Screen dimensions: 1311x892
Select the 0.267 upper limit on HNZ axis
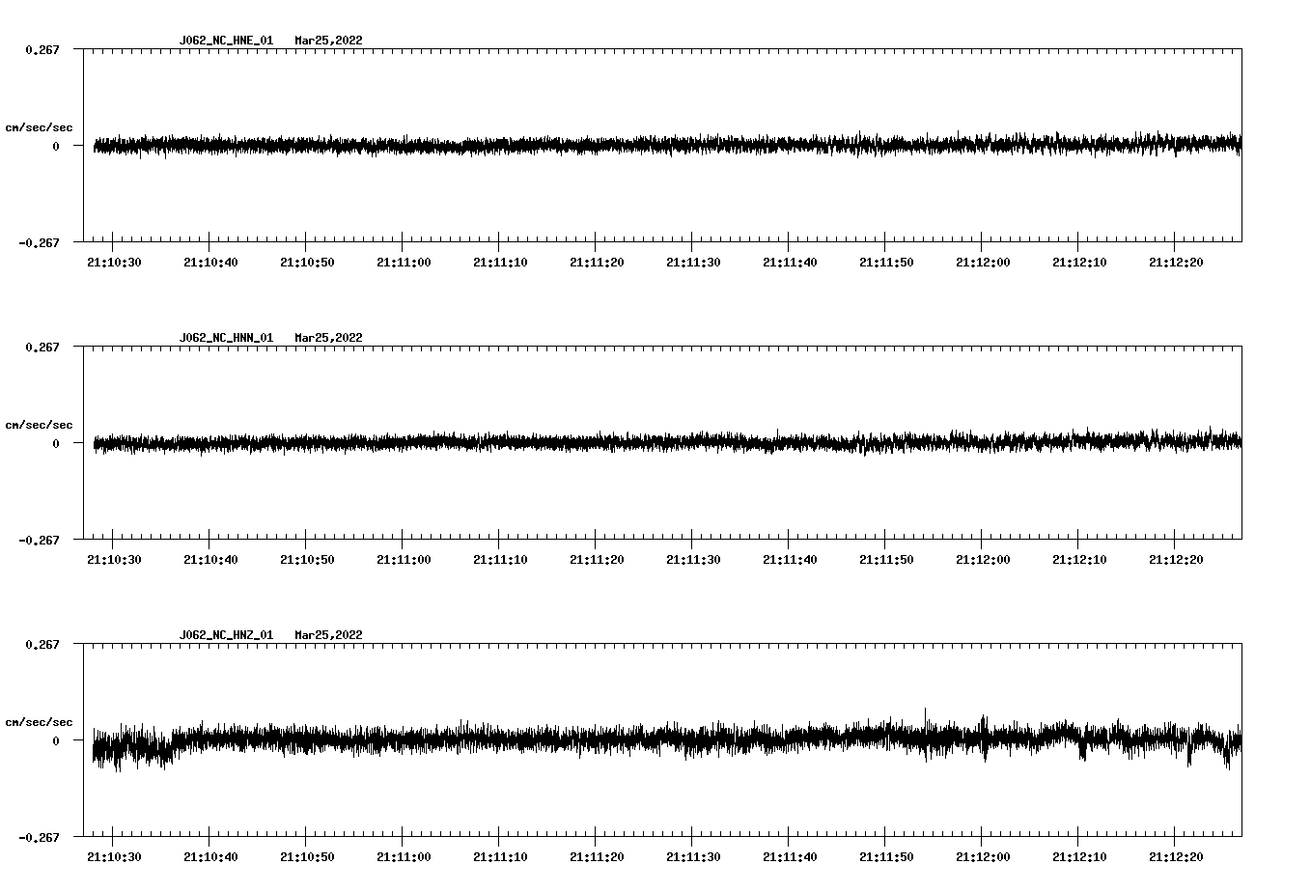coord(42,644)
